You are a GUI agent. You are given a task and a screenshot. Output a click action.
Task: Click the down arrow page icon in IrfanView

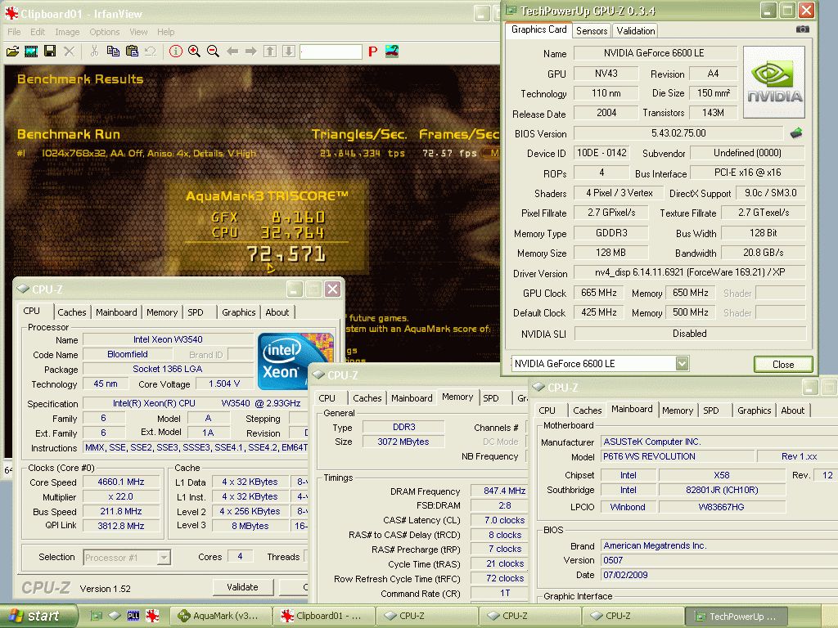point(289,52)
